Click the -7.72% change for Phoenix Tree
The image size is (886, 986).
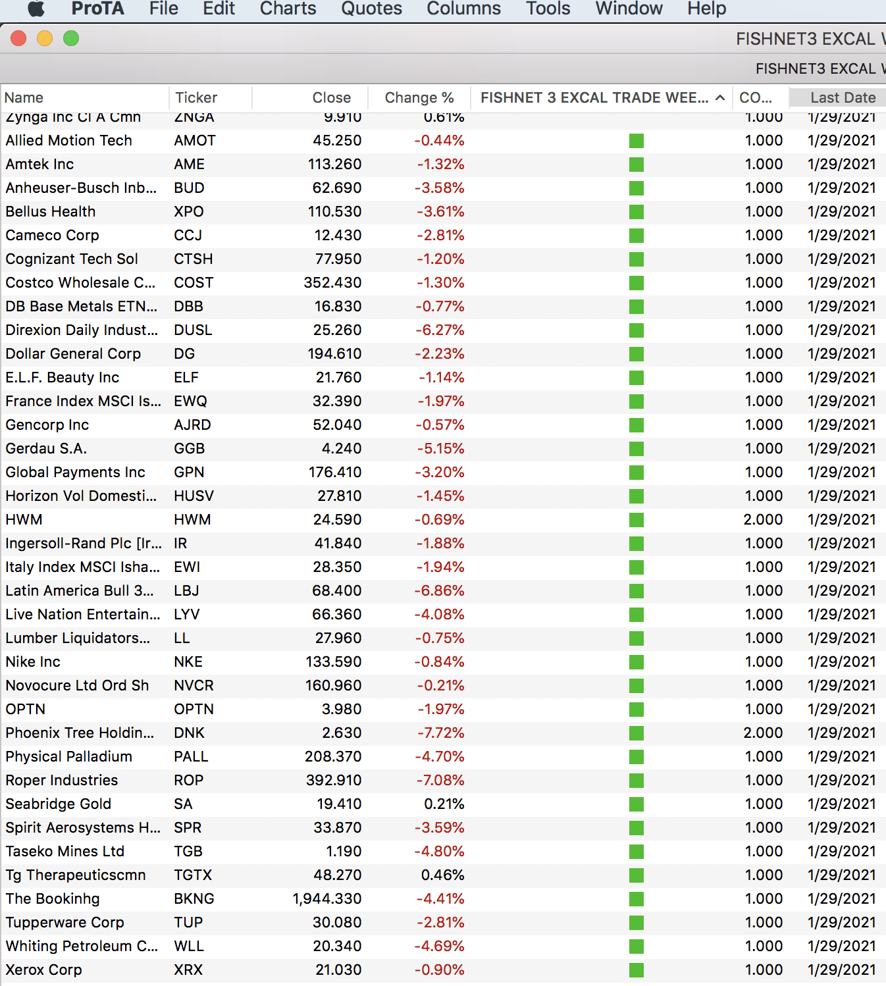coord(440,733)
